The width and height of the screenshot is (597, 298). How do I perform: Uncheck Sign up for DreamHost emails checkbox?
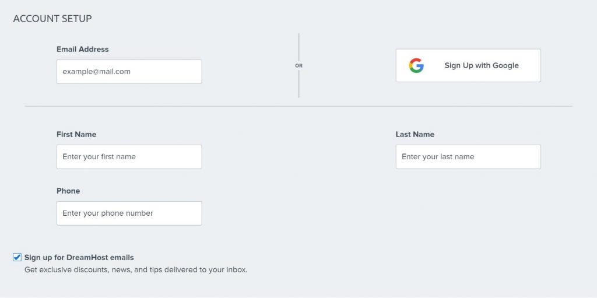pyautogui.click(x=17, y=257)
